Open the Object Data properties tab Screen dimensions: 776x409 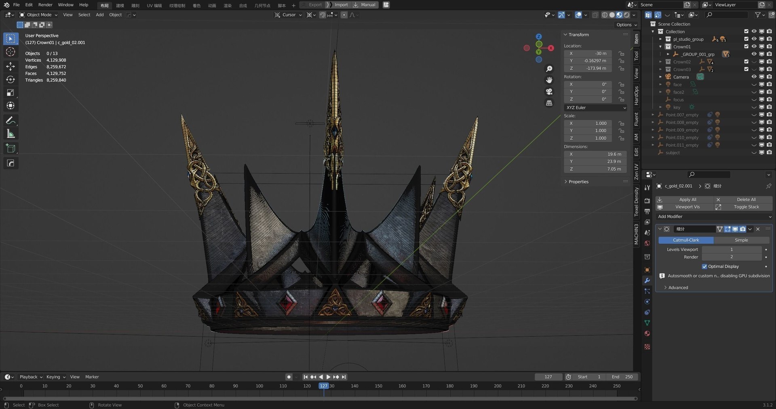click(647, 323)
